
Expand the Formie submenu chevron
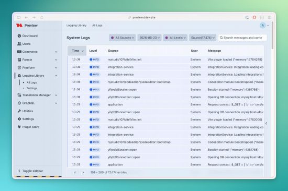click(x=56, y=59)
